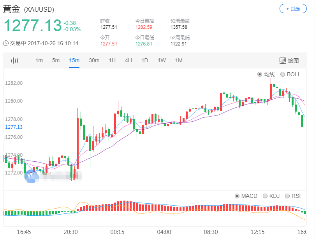315x241 pixels.
Task: Switch to the weekly 1W view
Action: point(162,60)
